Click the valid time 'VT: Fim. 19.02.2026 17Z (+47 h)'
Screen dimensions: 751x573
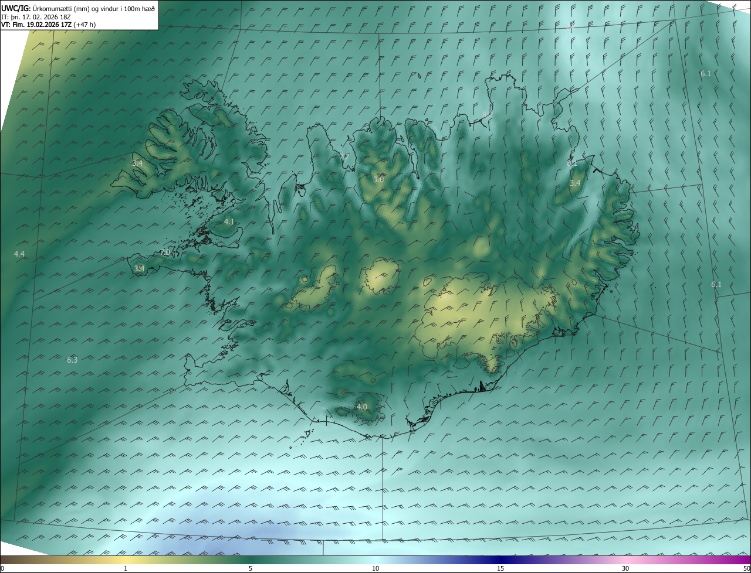click(x=49, y=25)
